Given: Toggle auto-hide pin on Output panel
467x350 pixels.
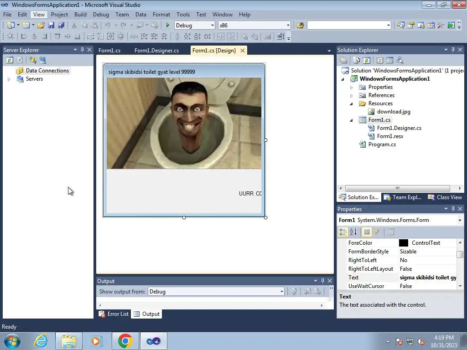Looking at the screenshot, I should click(322, 281).
